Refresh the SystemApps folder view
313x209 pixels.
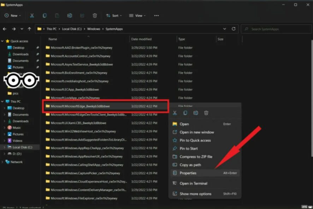(x=234, y=29)
